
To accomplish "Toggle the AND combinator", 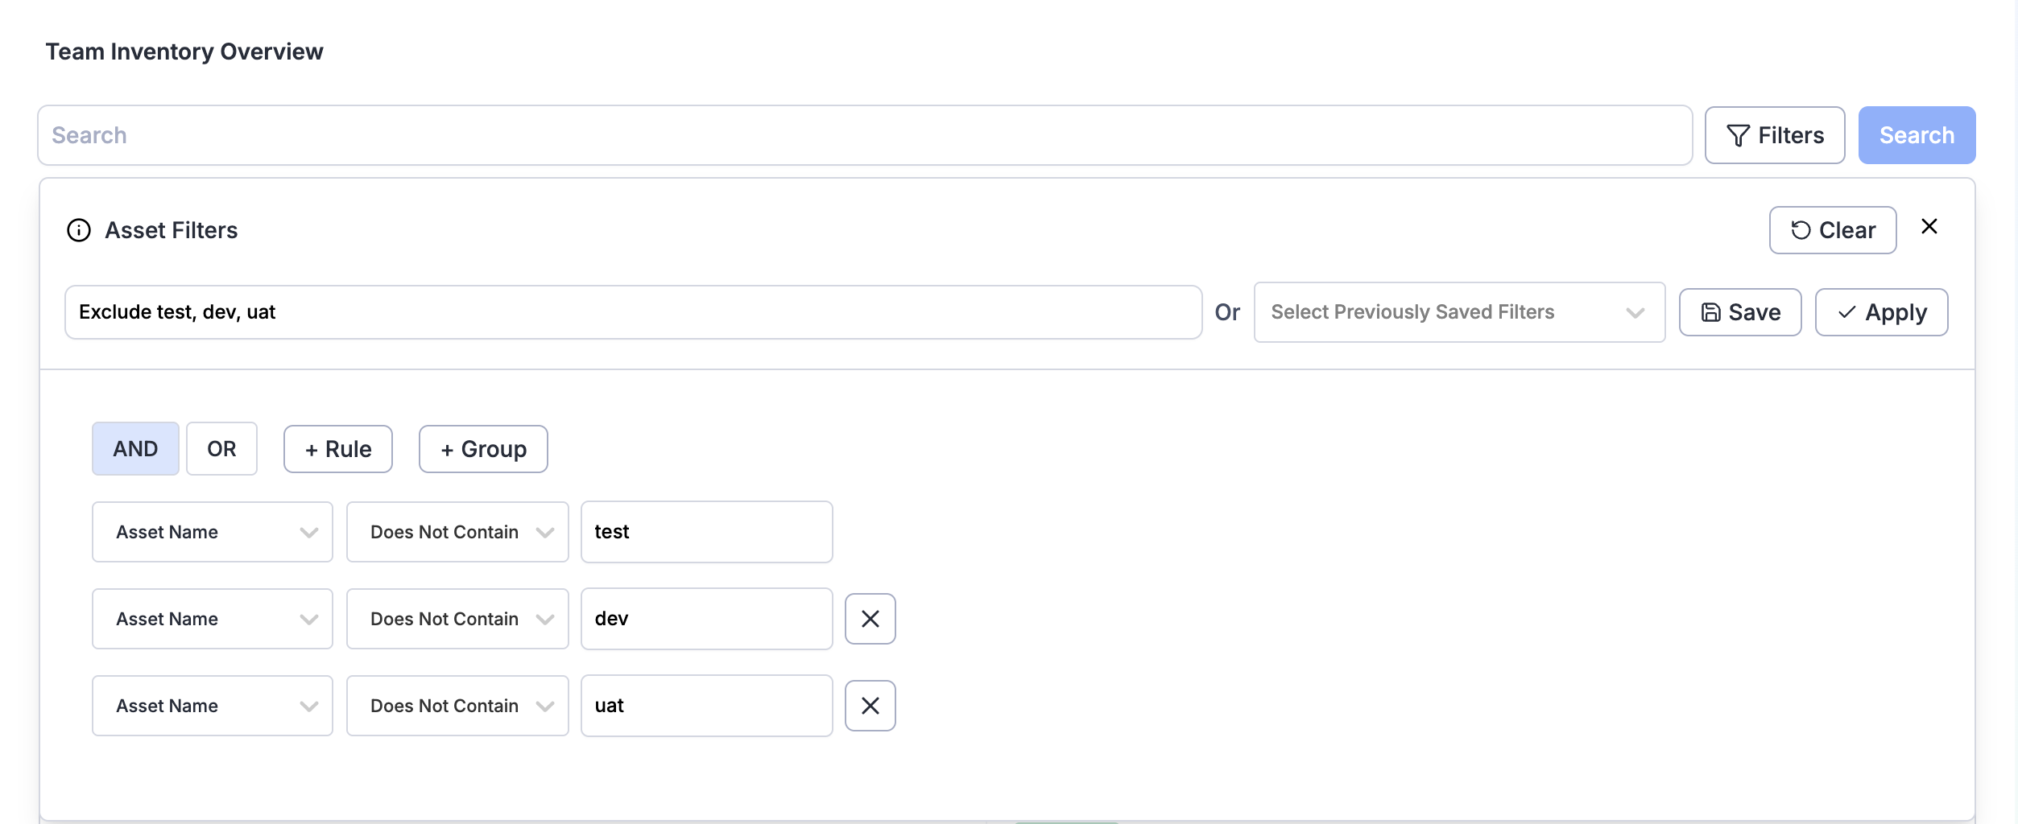I will click(135, 449).
